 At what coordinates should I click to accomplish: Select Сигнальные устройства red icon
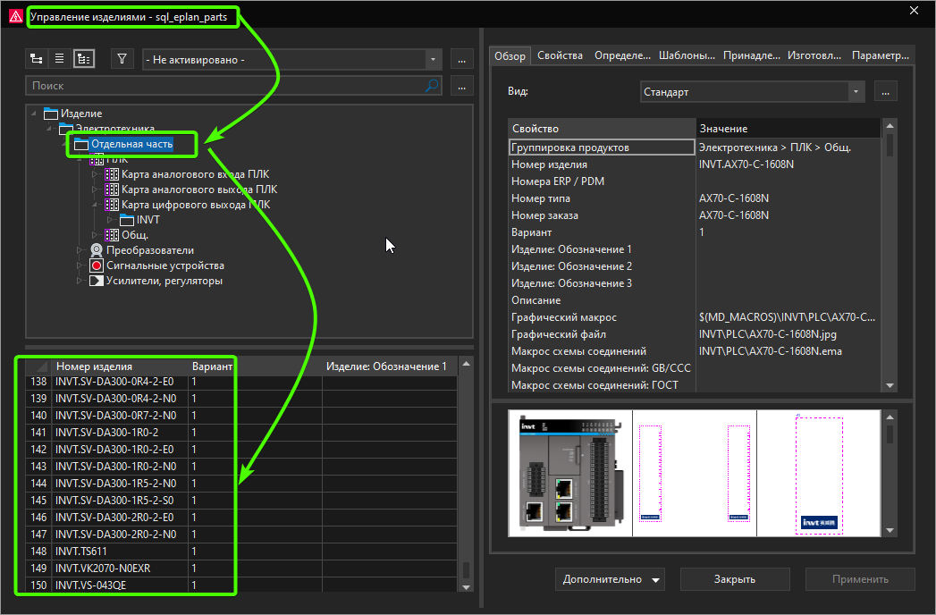tap(97, 265)
